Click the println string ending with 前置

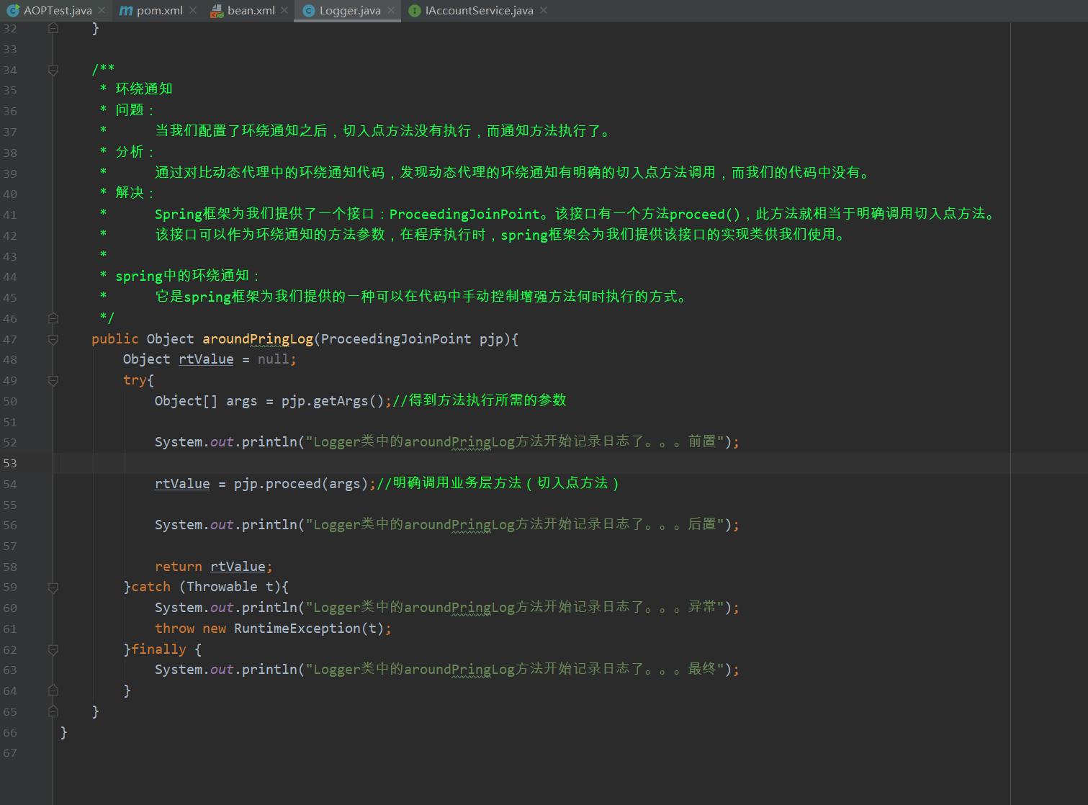point(515,441)
